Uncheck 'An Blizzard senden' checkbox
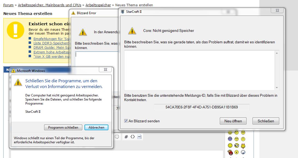The width and height of the screenshot is (298, 158). tap(126, 121)
